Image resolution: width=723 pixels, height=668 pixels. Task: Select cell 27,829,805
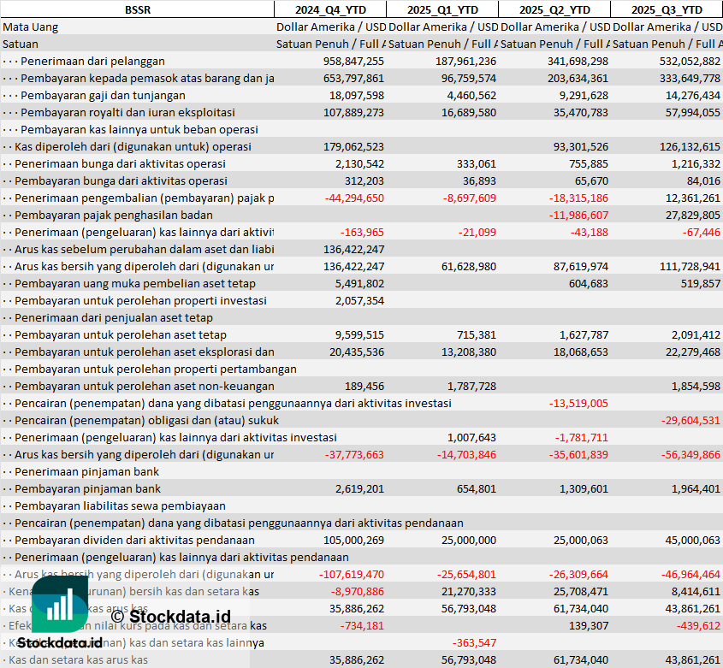click(692, 215)
